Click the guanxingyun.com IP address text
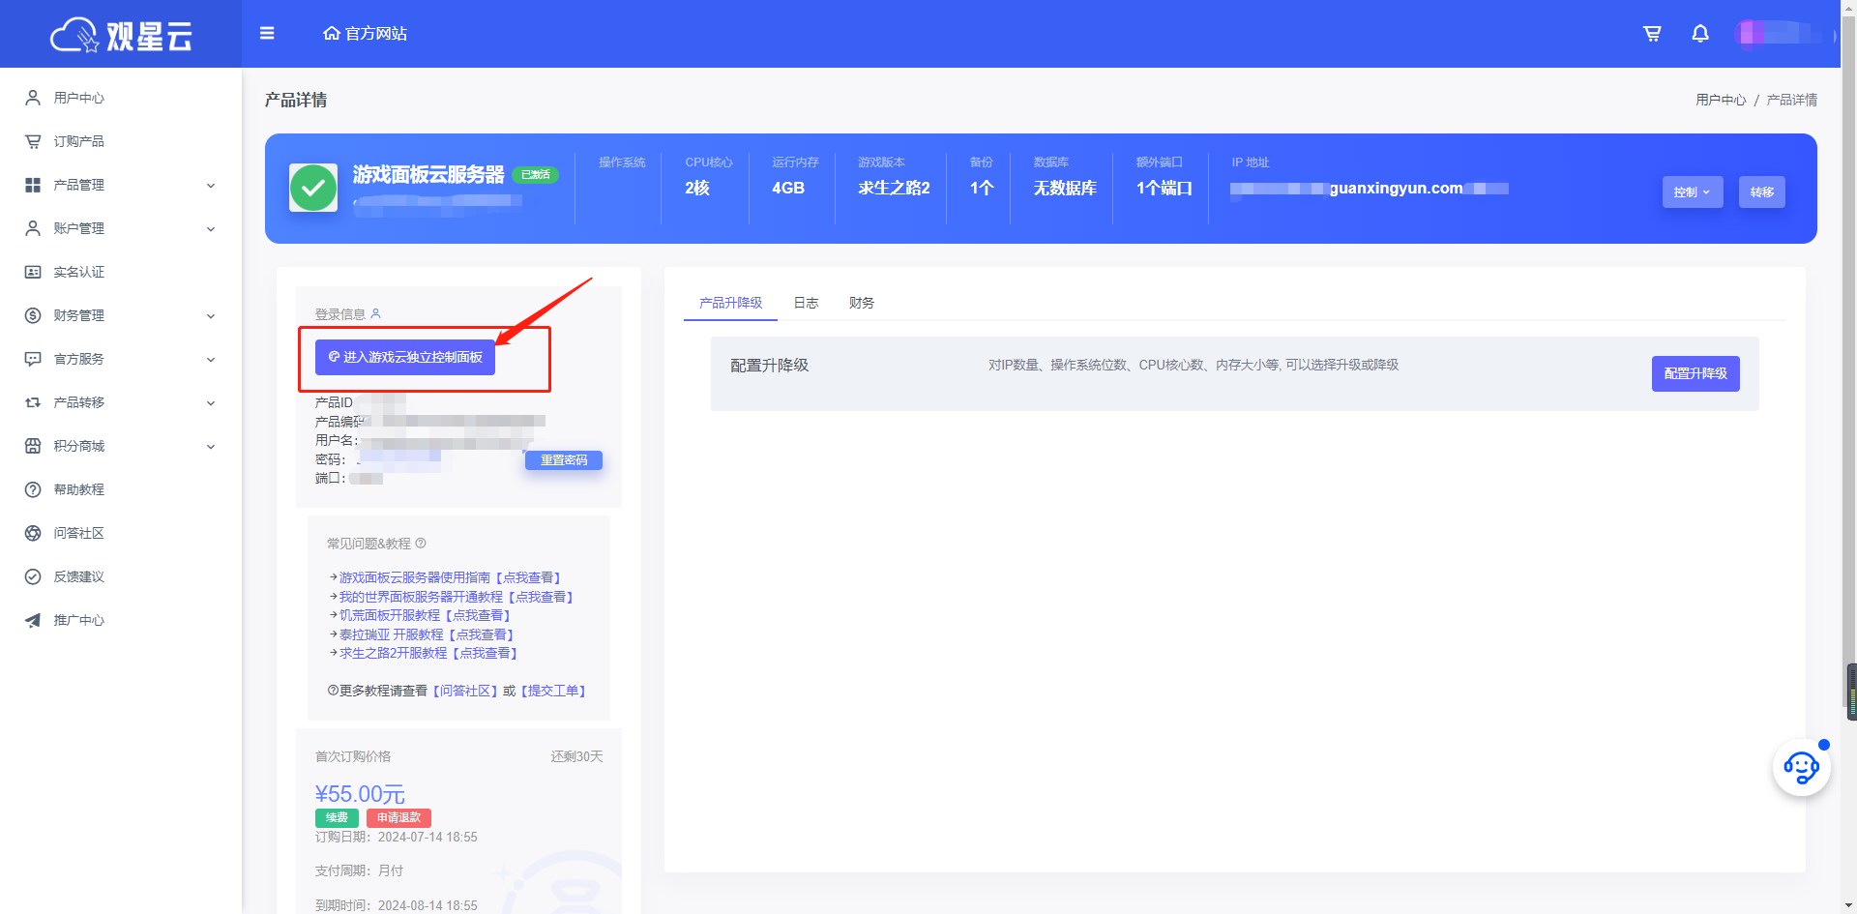Screen dimensions: 1857x914 click(x=1396, y=189)
